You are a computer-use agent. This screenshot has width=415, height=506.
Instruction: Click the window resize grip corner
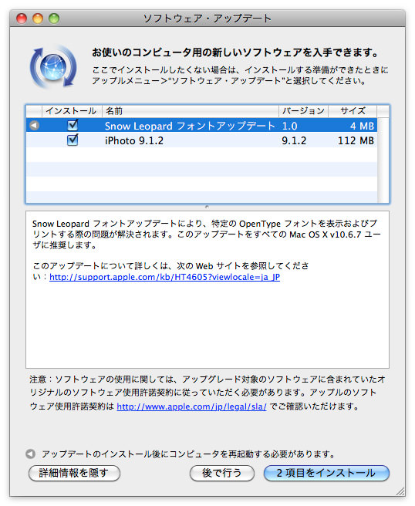point(400,491)
